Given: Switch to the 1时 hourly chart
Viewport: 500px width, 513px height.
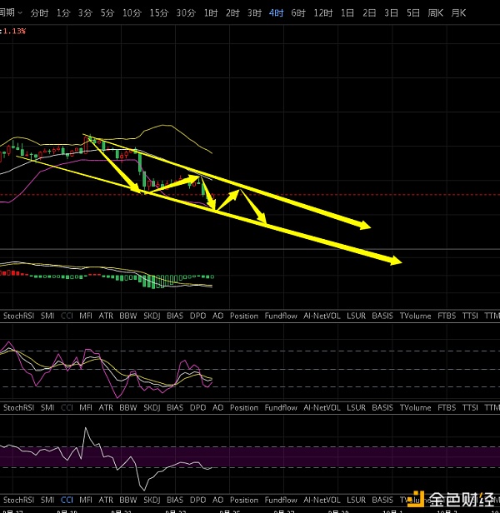Looking at the screenshot, I should click(x=211, y=13).
